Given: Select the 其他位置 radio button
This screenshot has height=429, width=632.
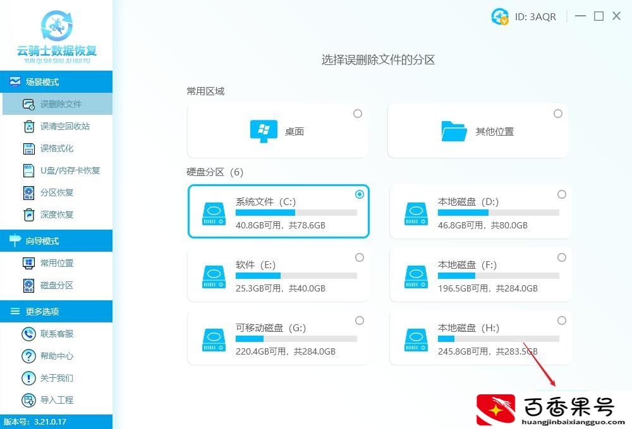Looking at the screenshot, I should click(558, 114).
